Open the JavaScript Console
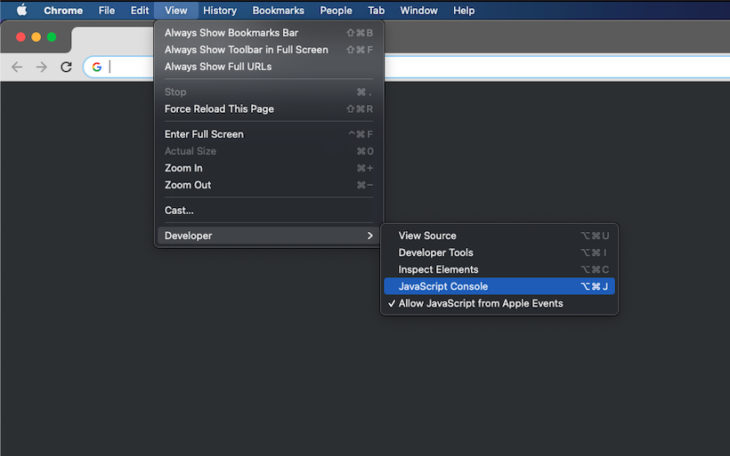 click(x=499, y=286)
